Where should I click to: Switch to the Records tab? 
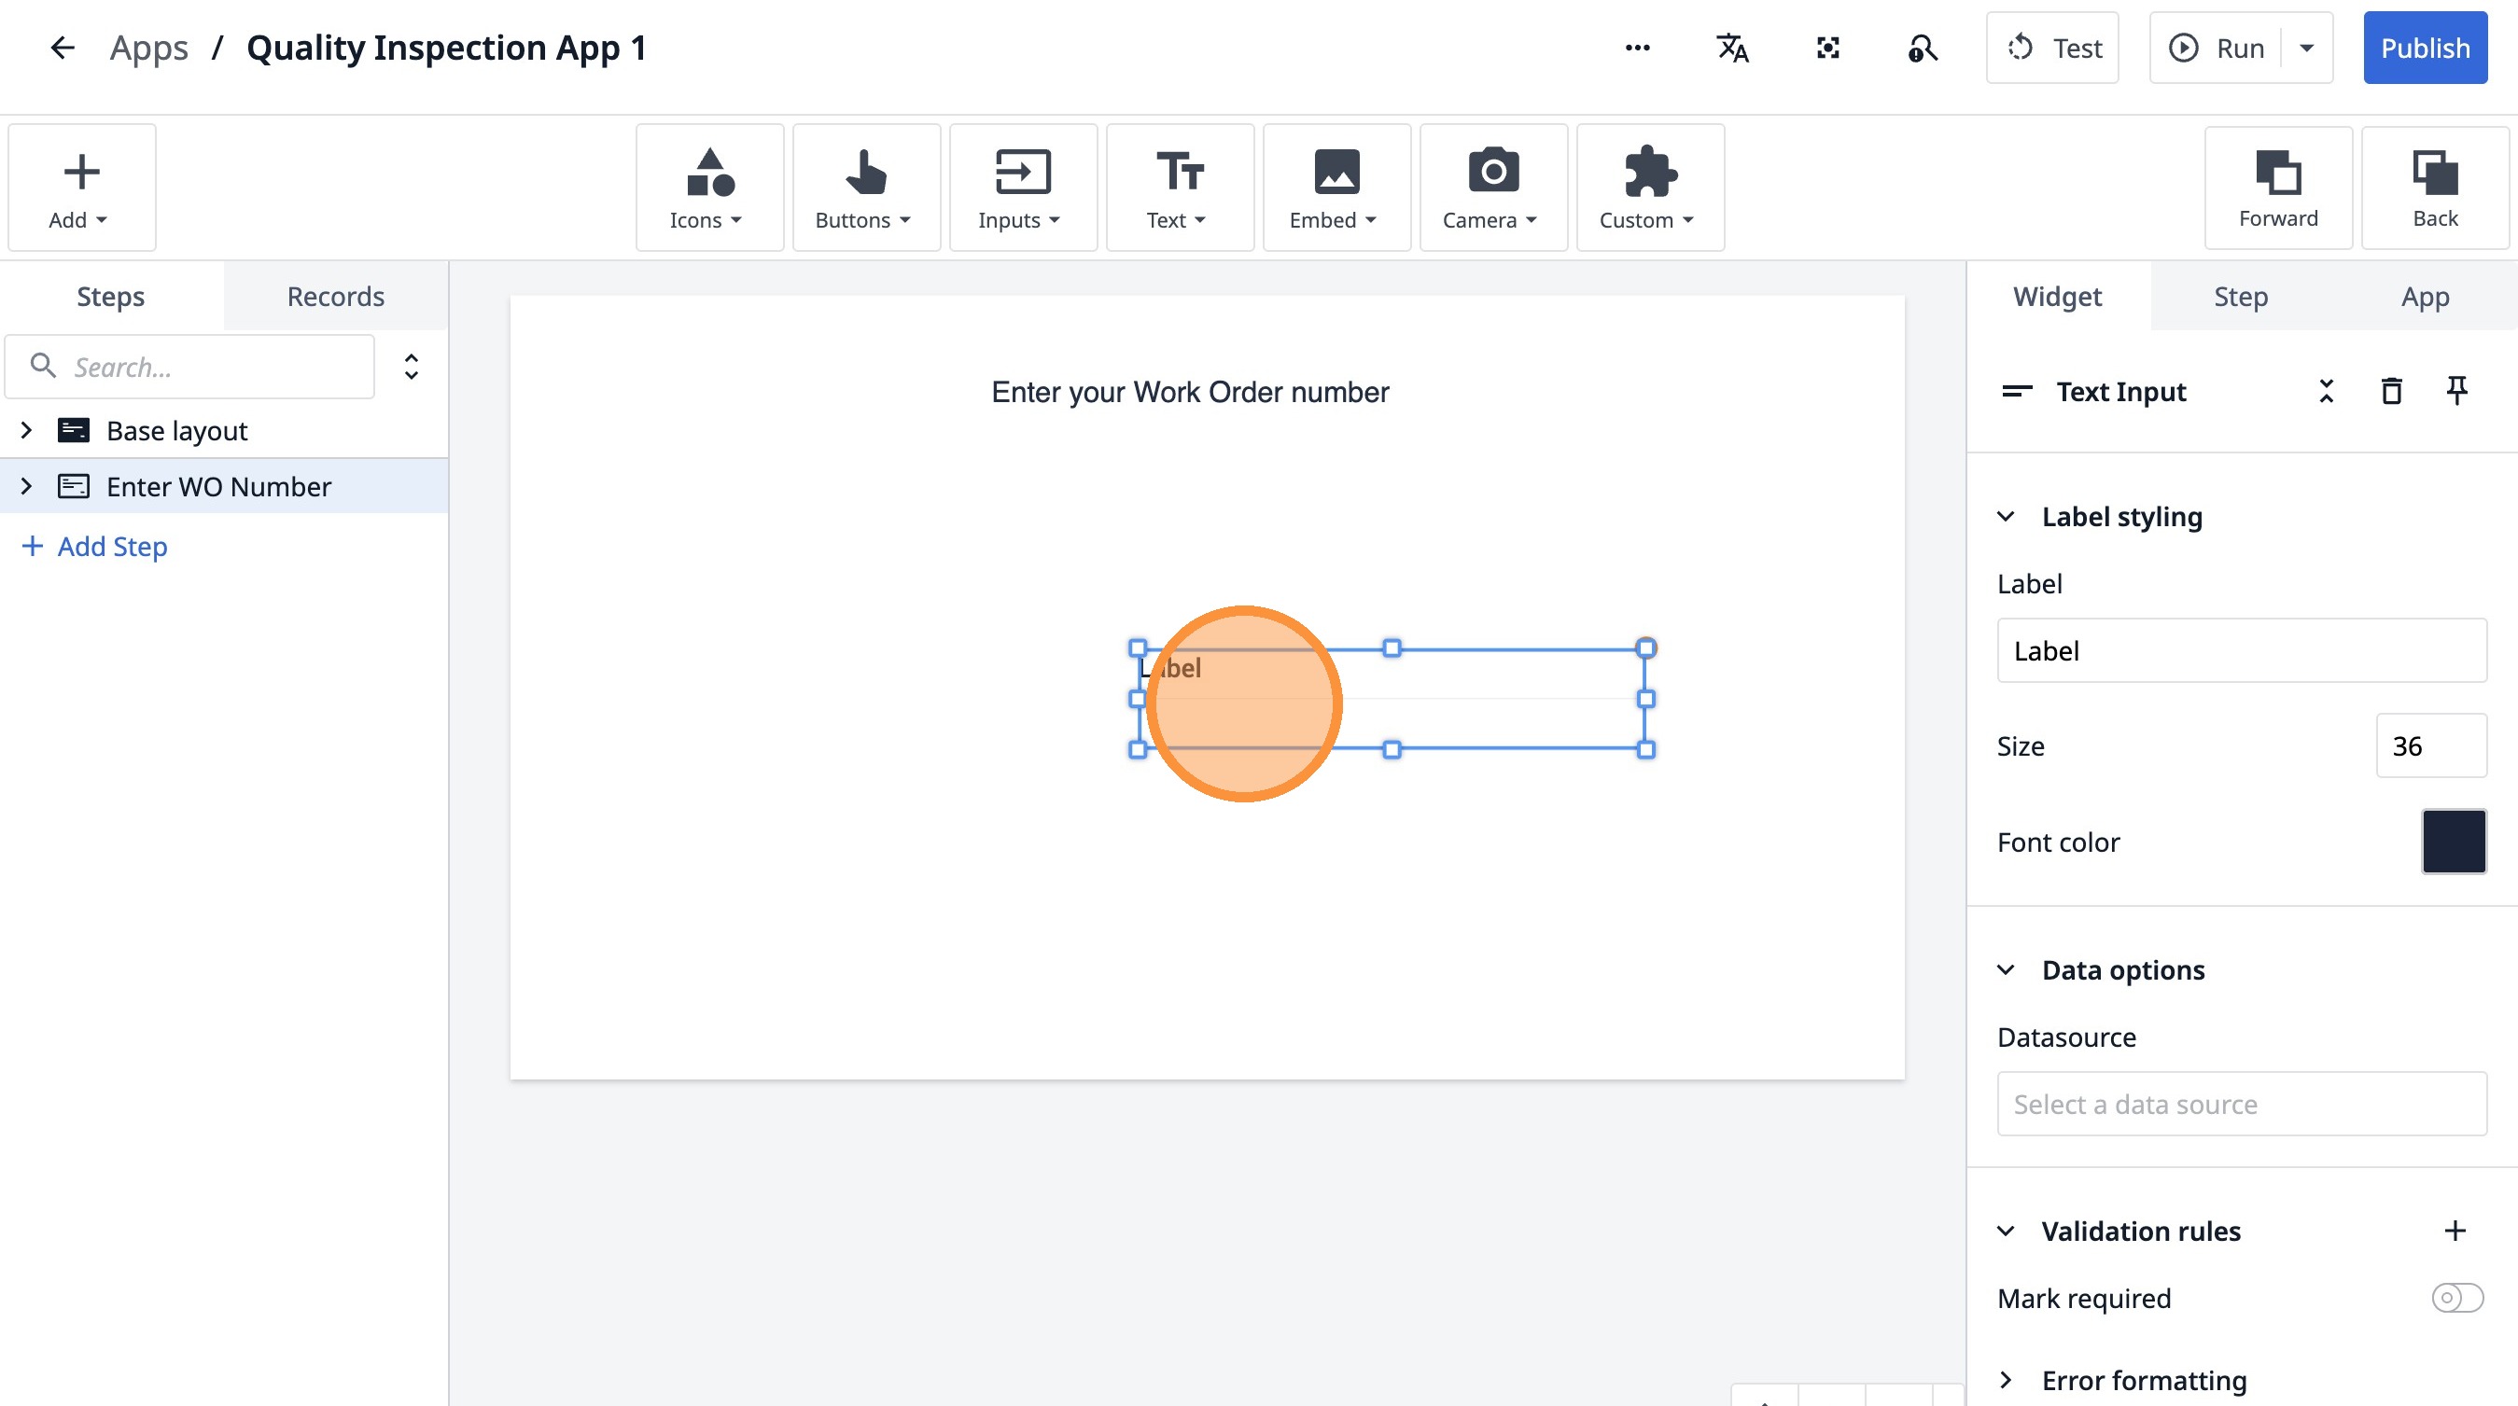tap(335, 296)
